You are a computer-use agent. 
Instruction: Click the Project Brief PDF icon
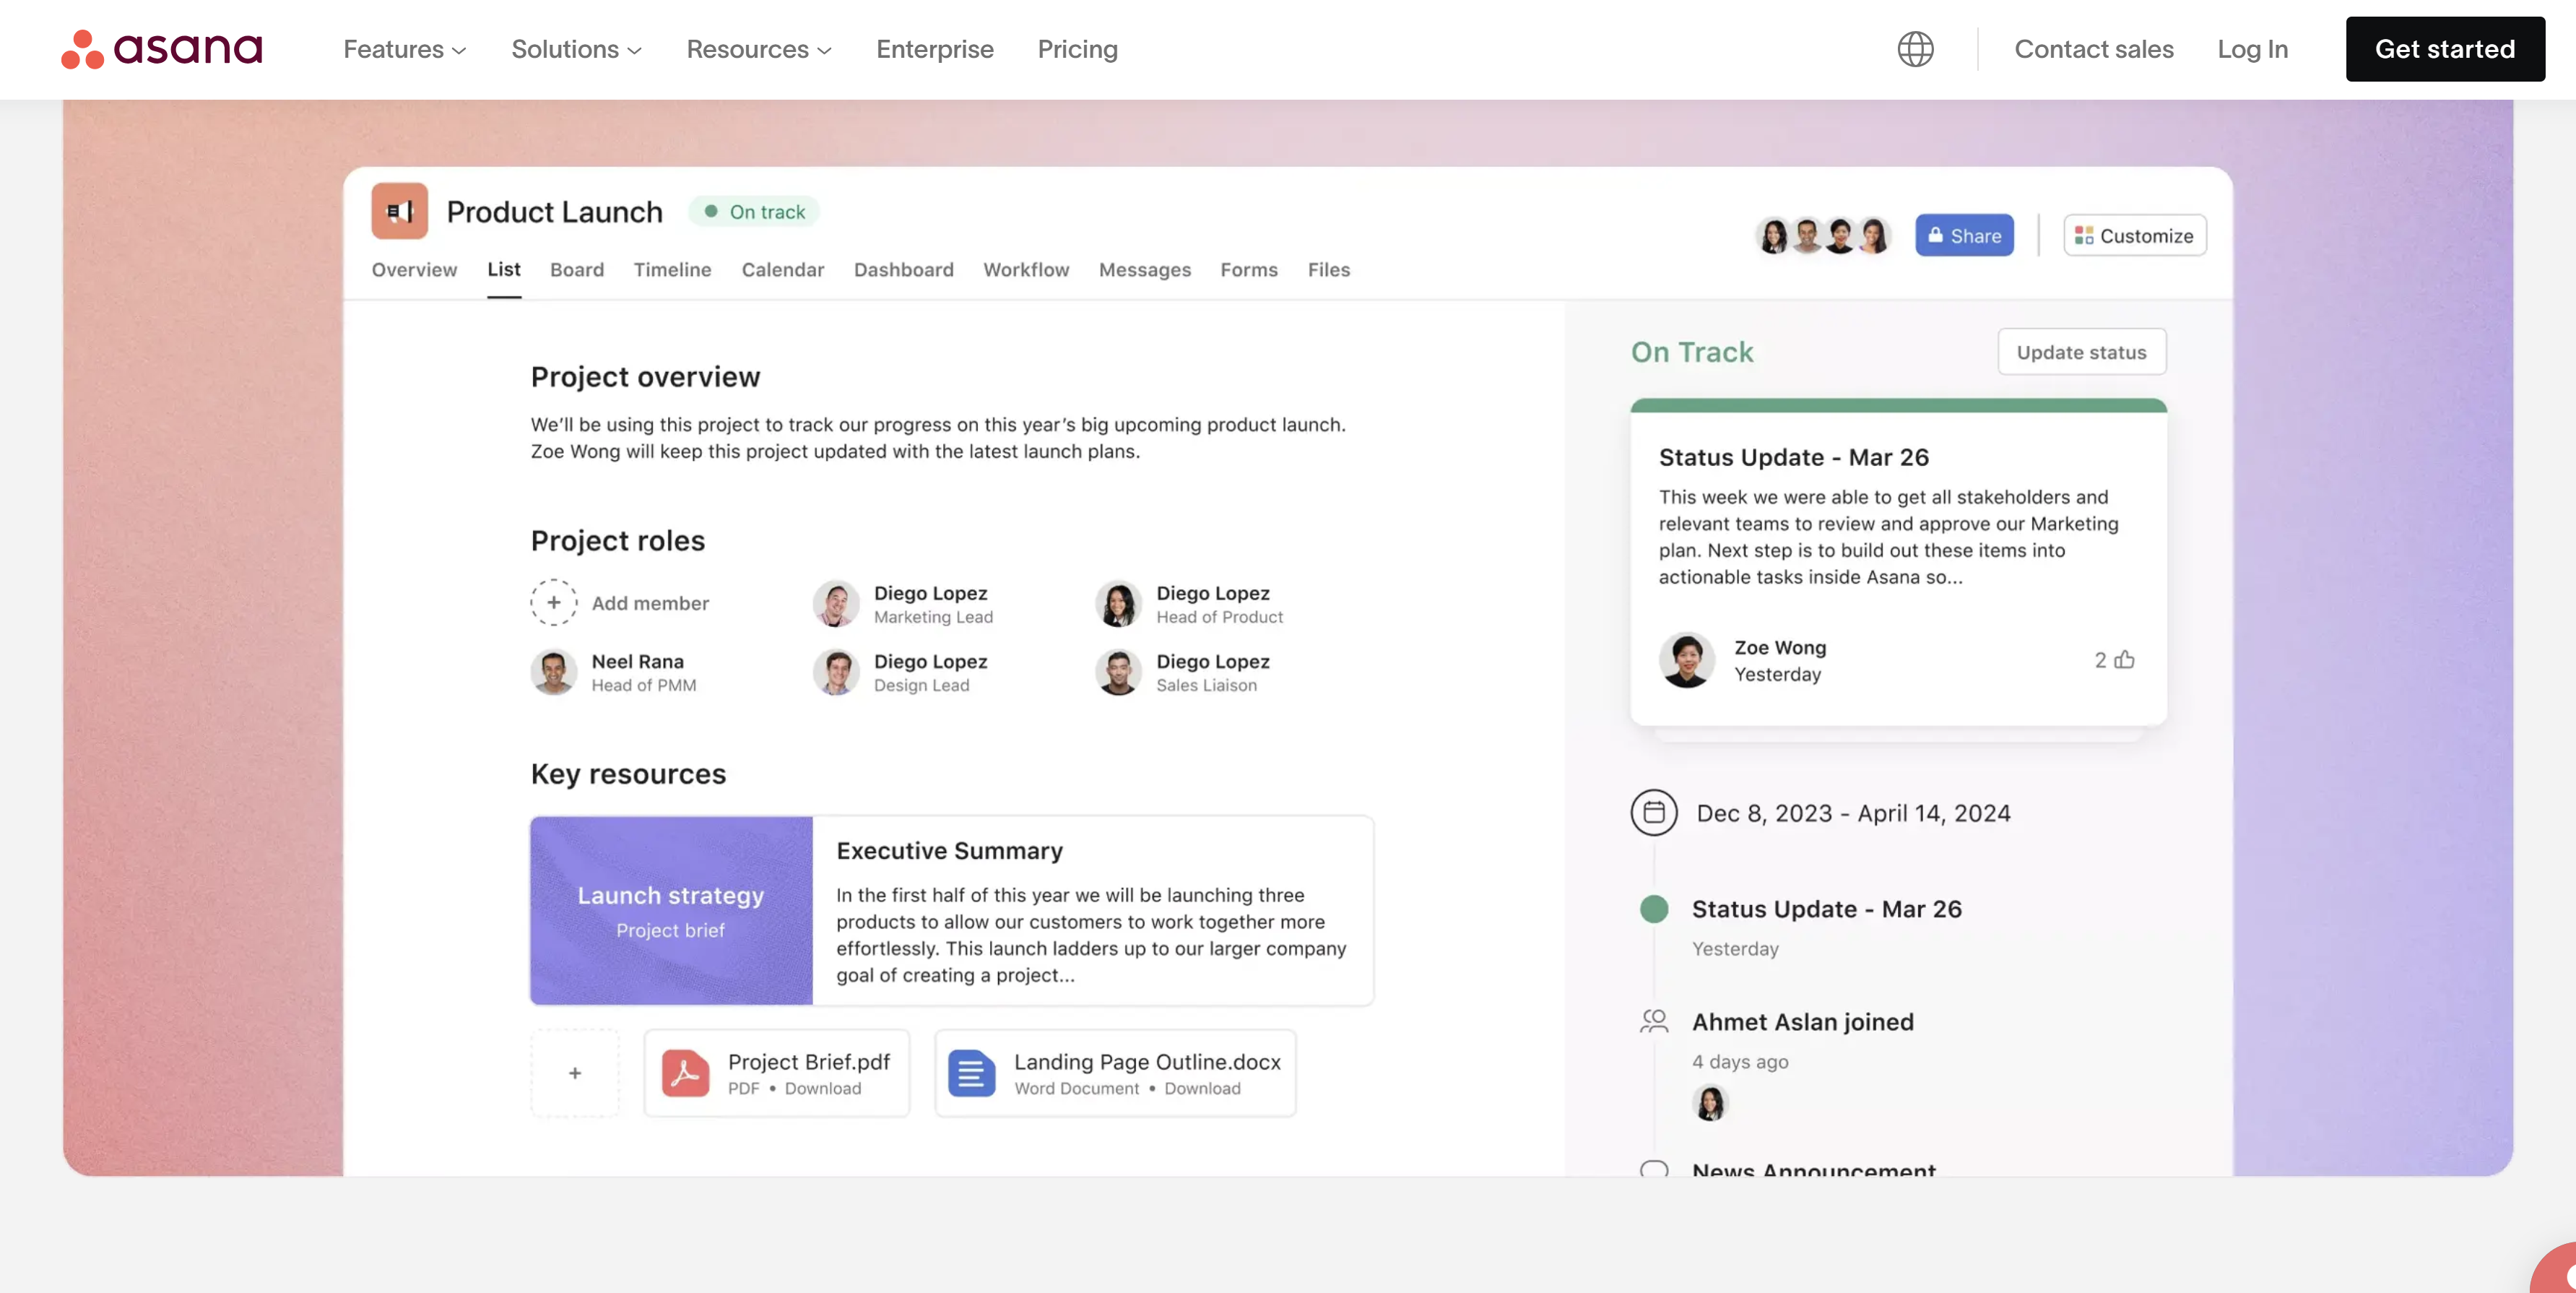pos(685,1073)
